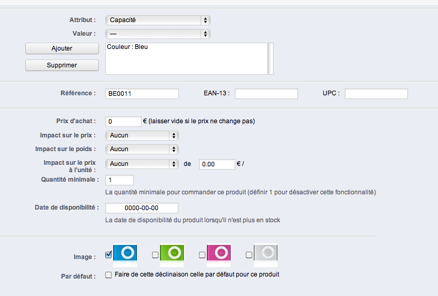Select the silver iPod image thumbnail

tap(266, 253)
